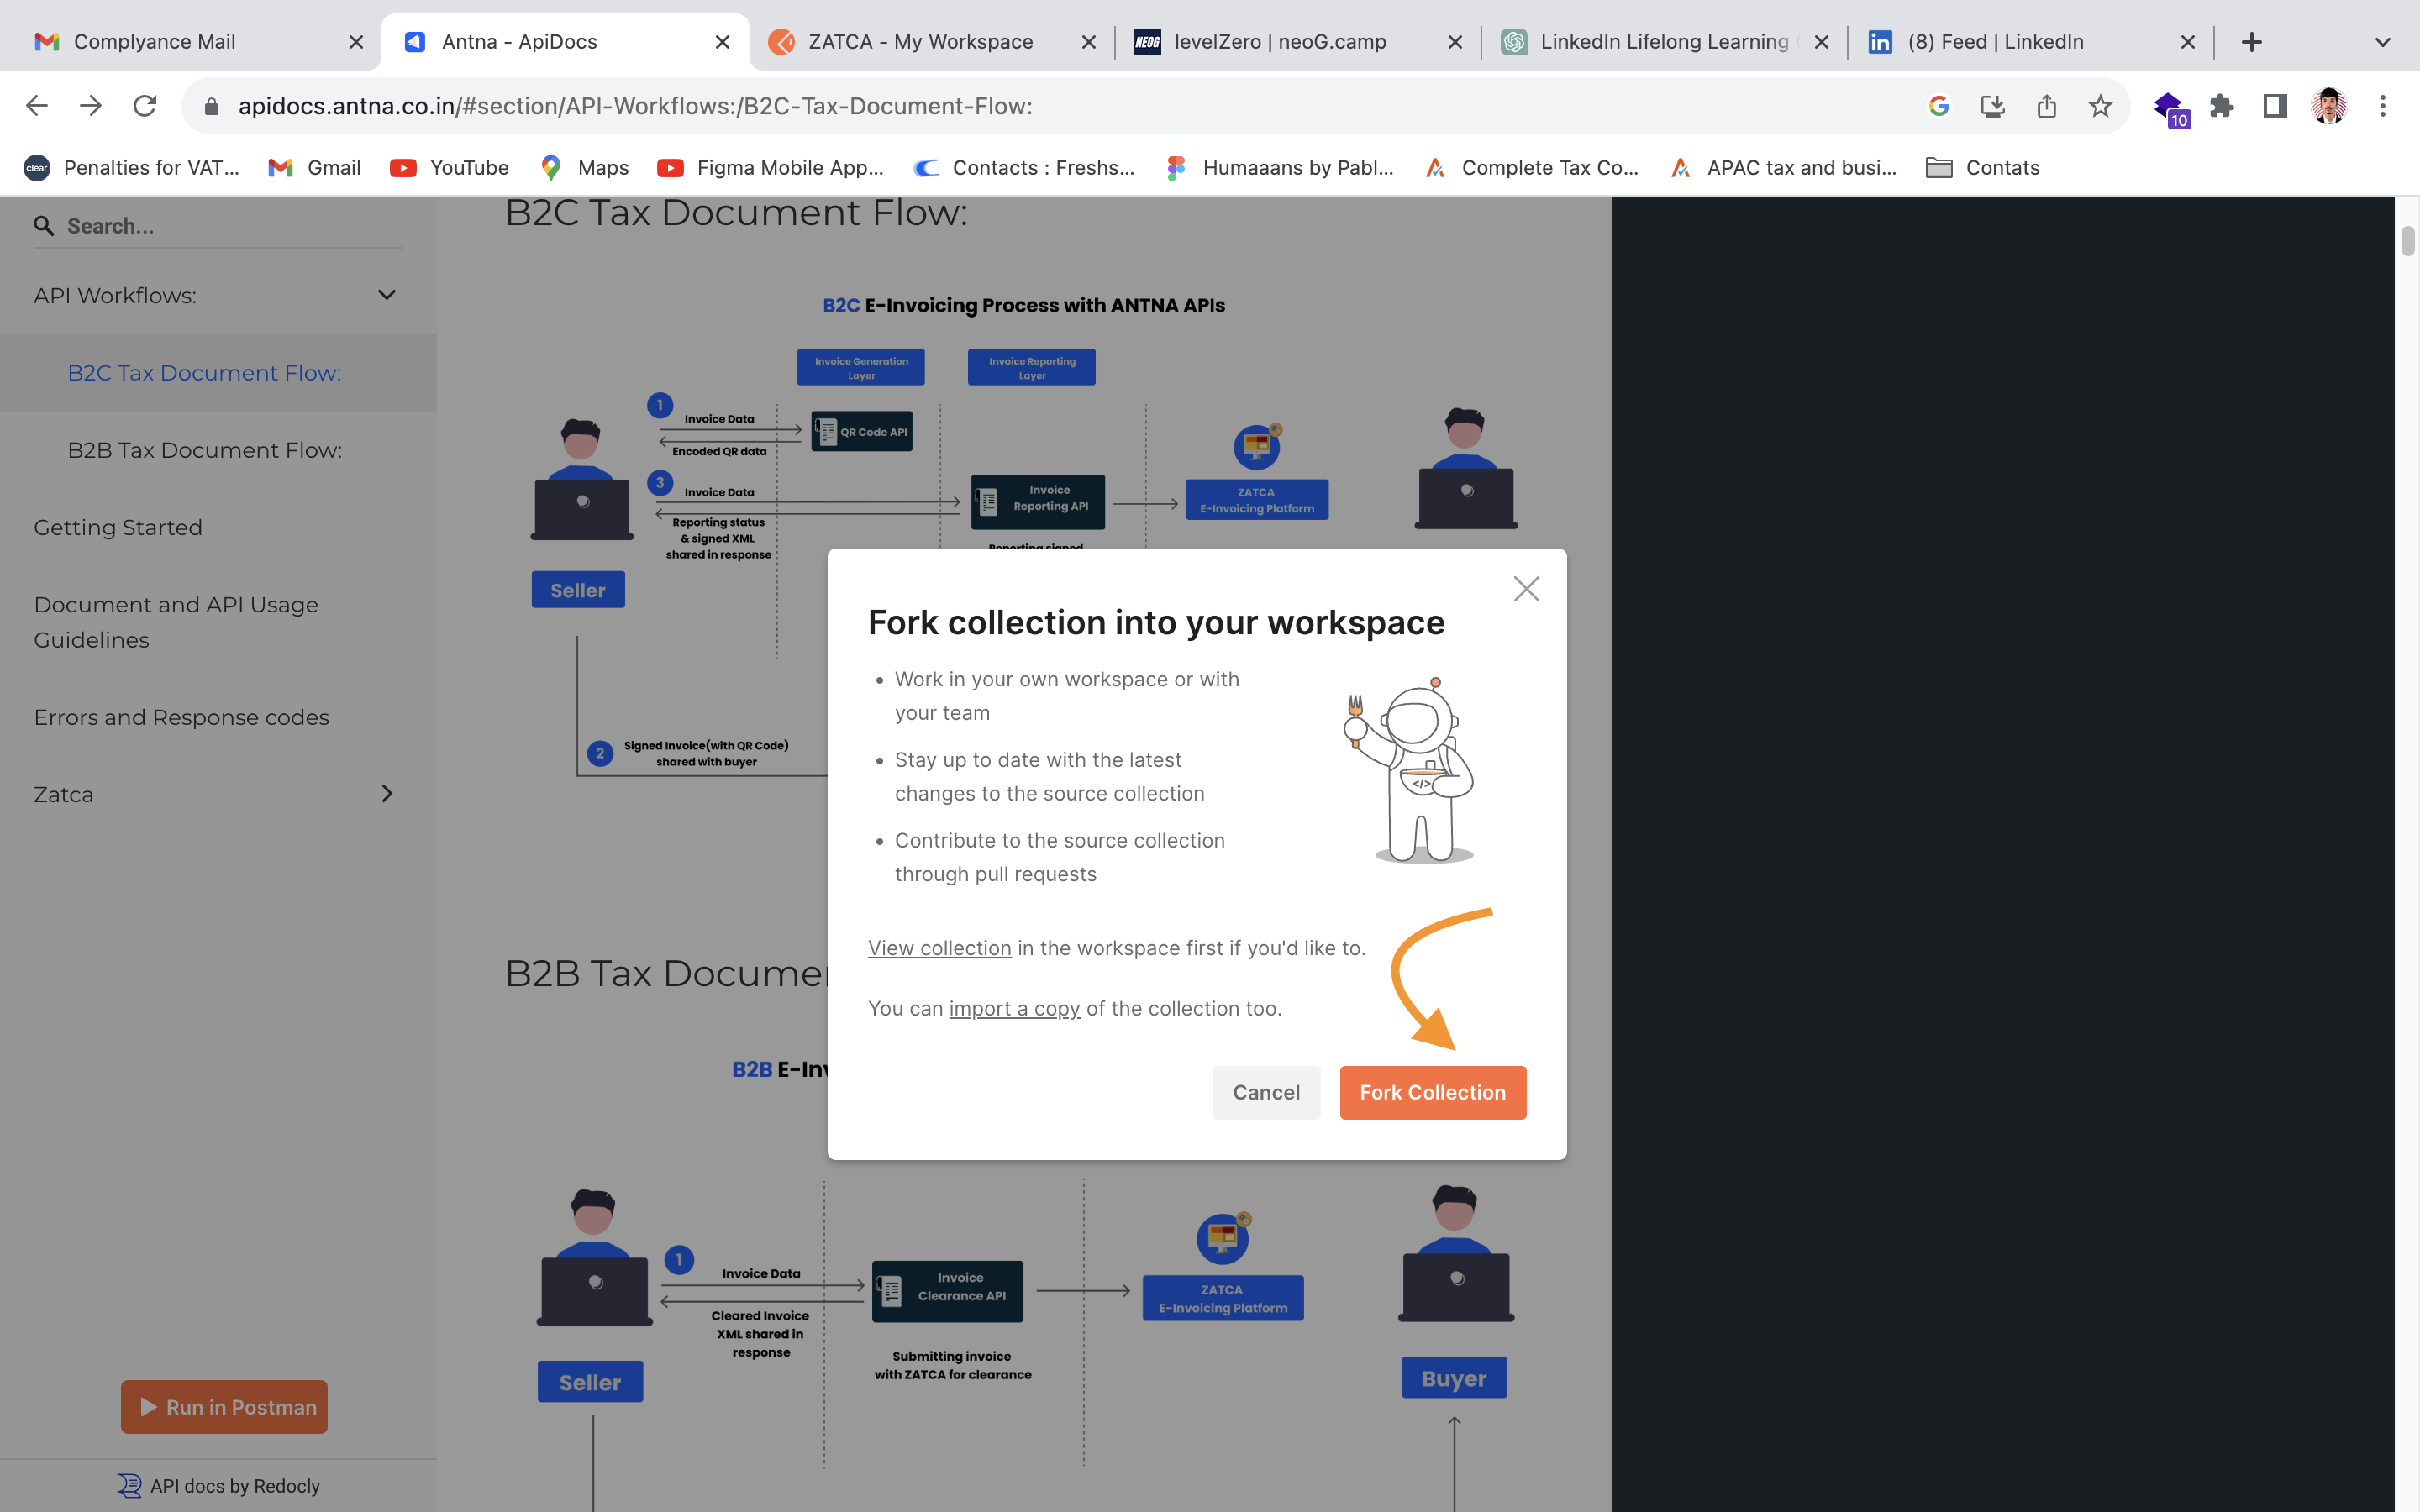2420x1512 pixels.
Task: Bookmark the page using the star icon
Action: click(2100, 105)
